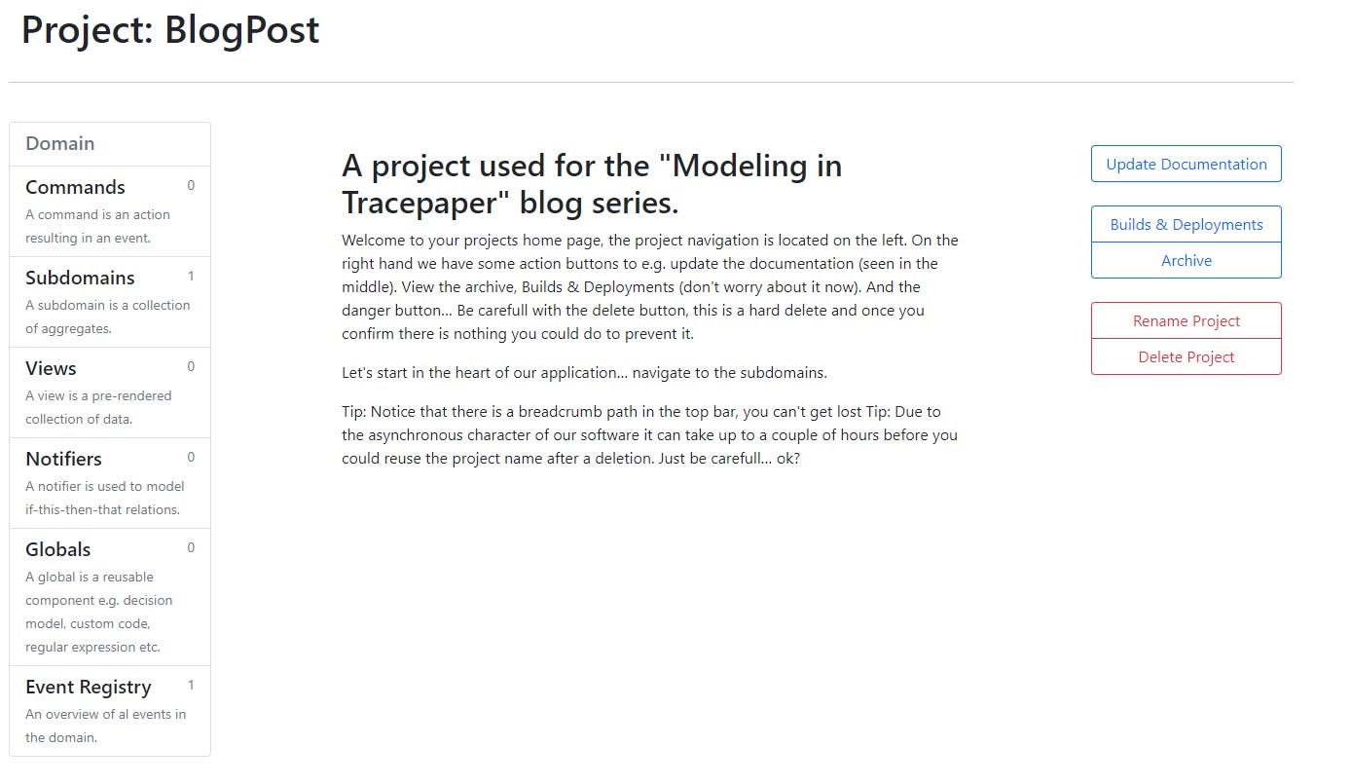The image size is (1351, 784).
Task: Click the Update Documentation button
Action: point(1186,164)
